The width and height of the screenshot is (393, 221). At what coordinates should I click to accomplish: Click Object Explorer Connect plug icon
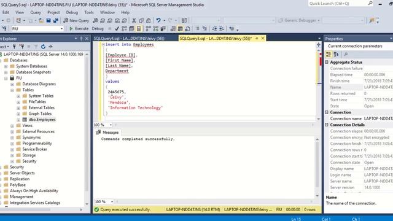(14, 47)
